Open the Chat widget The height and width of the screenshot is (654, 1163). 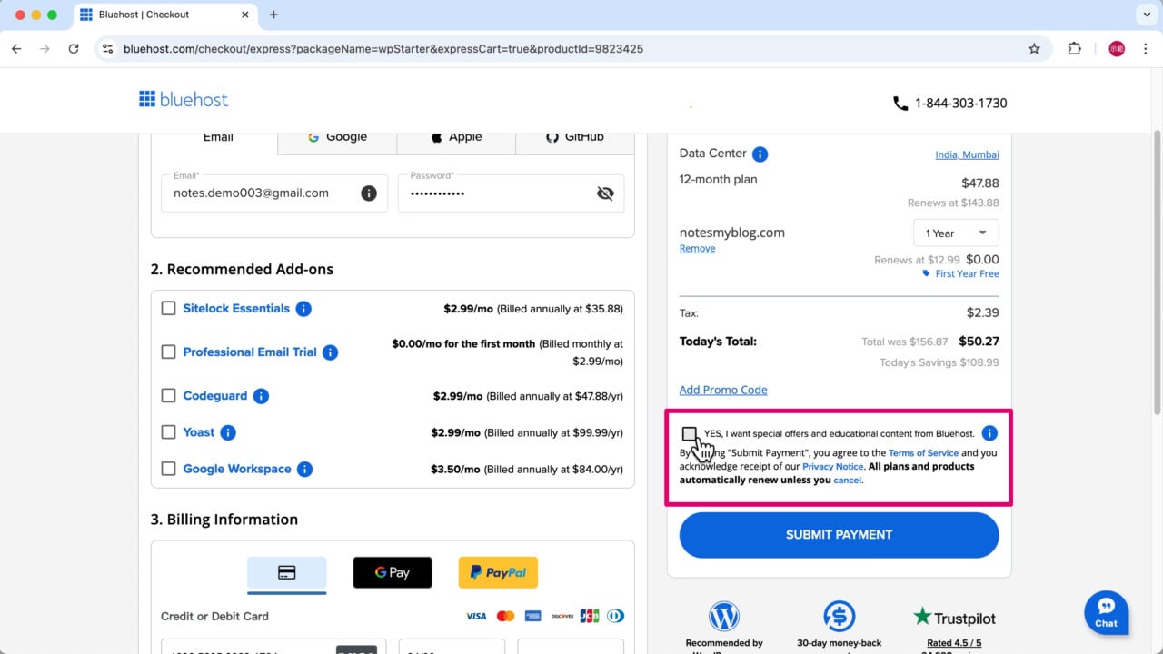coord(1106,612)
